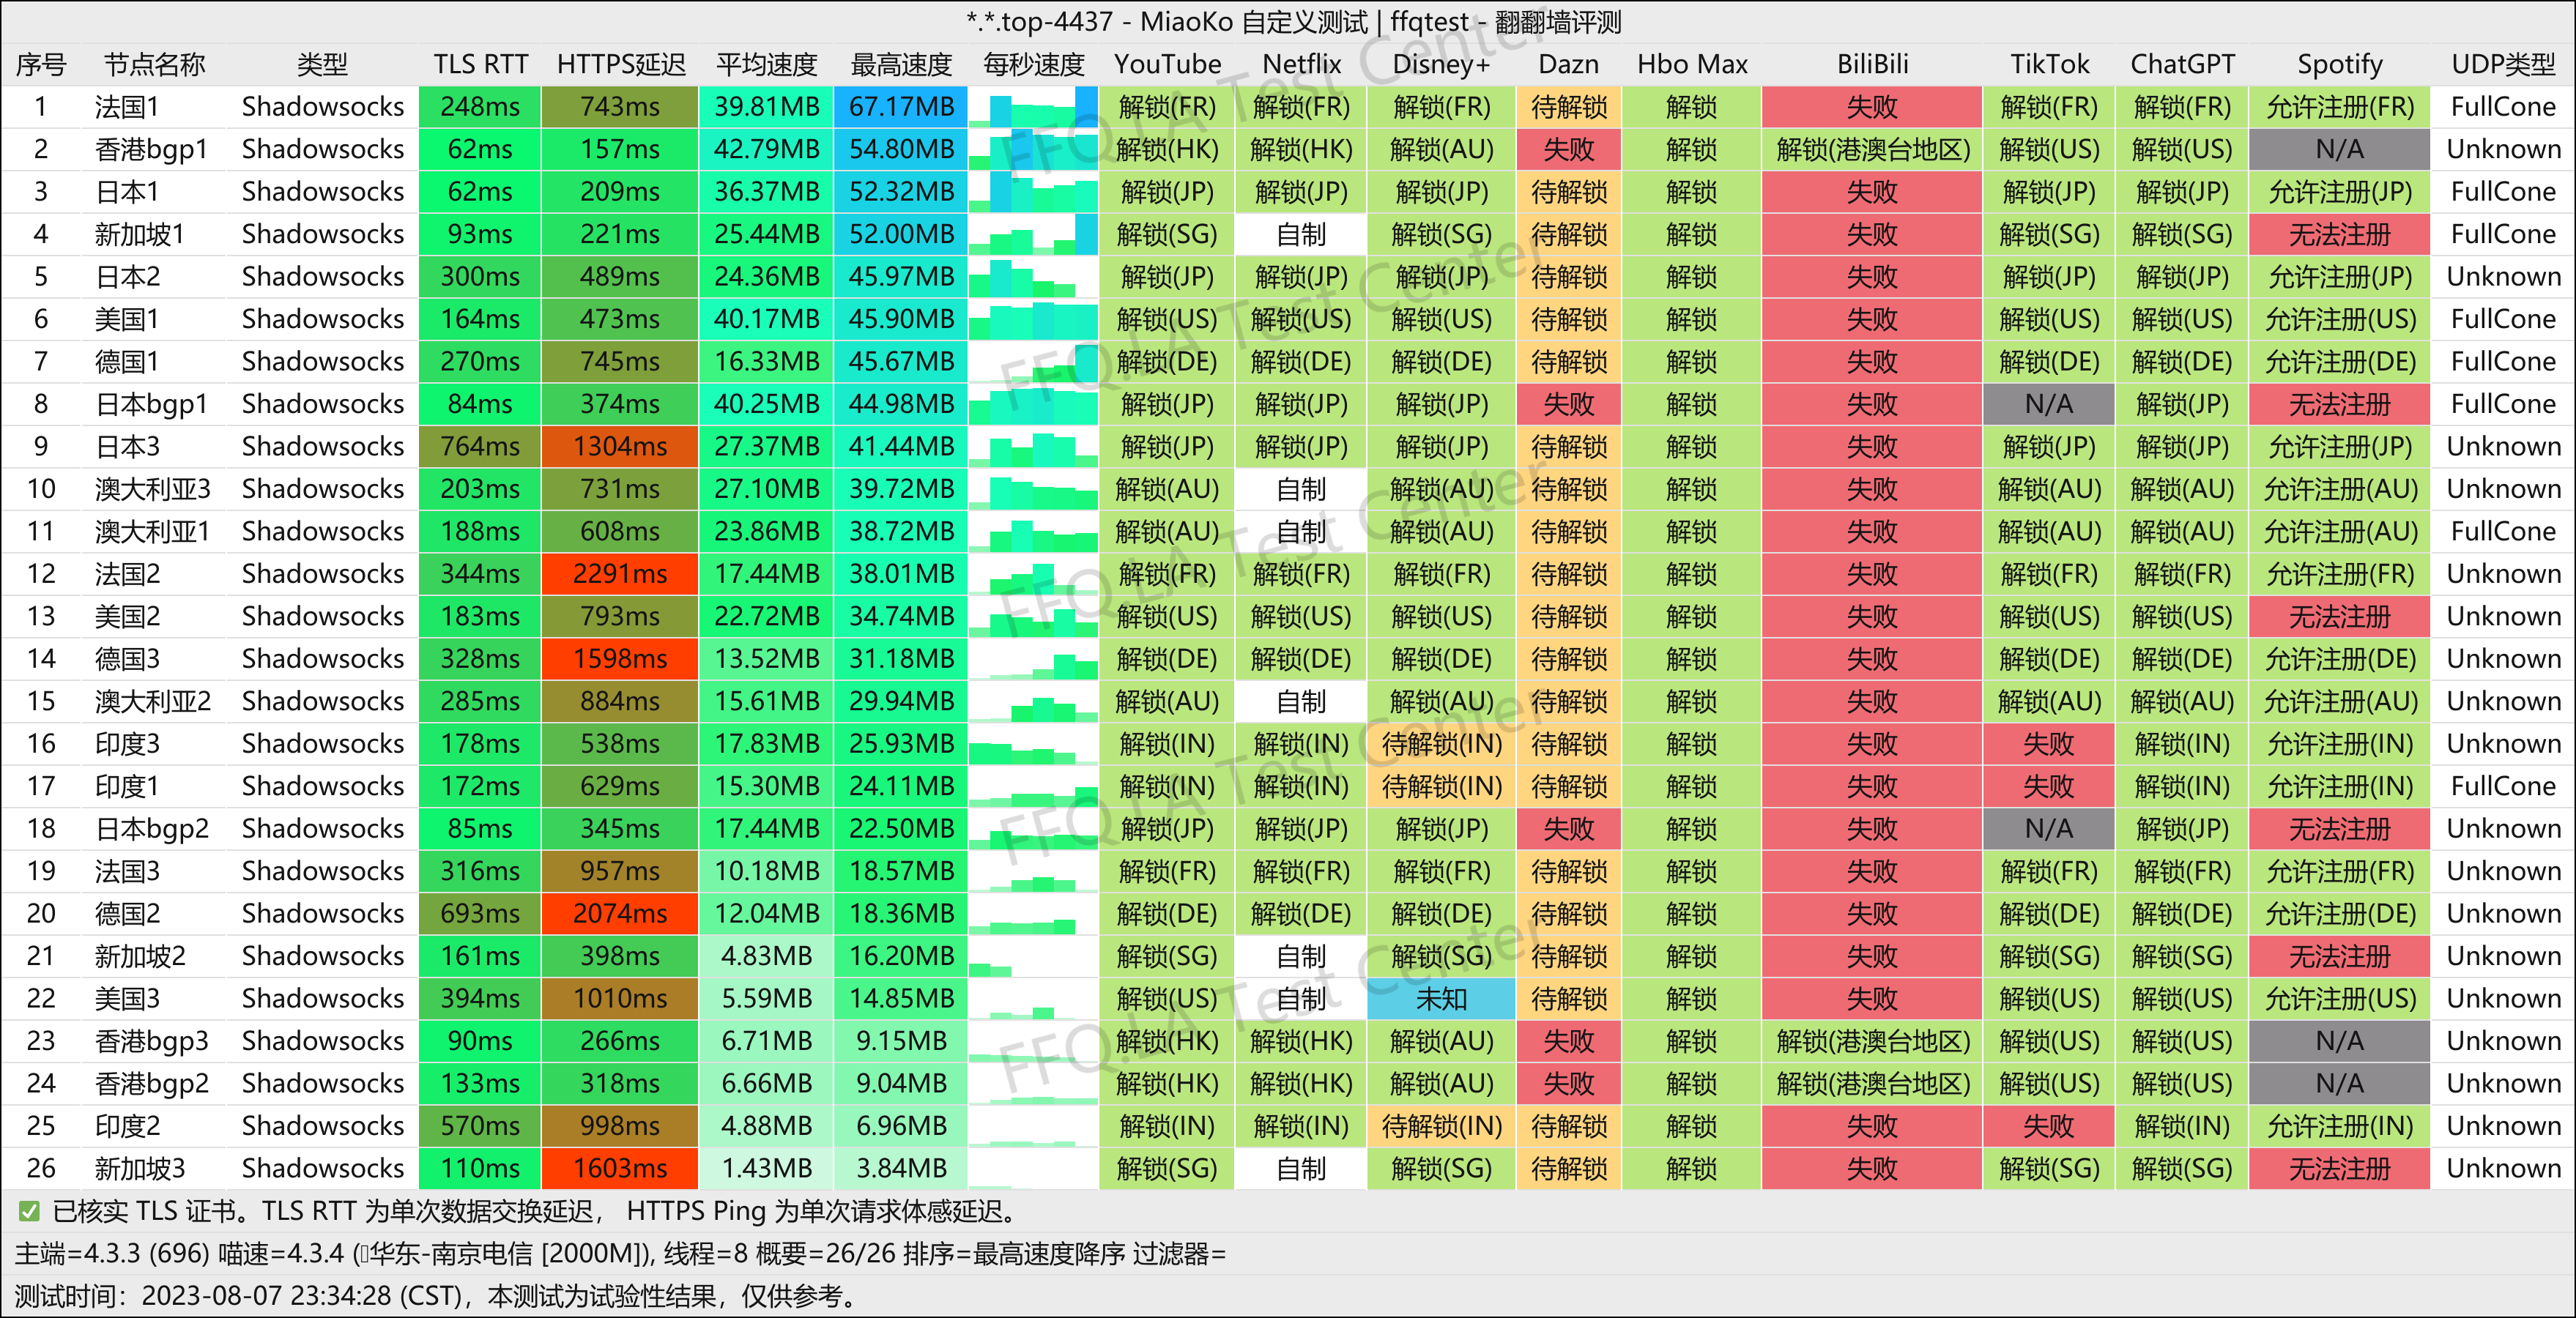2576x1318 pixels.
Task: Click Dazn 待解锁 cell in 法国3 row
Action: pyautogui.click(x=1568, y=871)
